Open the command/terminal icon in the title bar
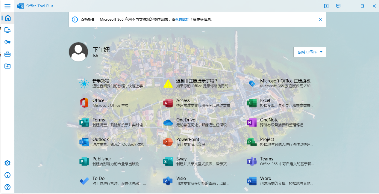 point(326,6)
